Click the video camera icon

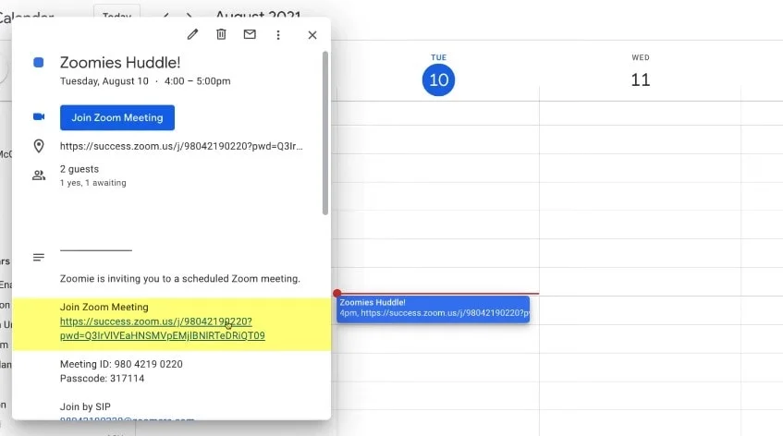tap(39, 116)
